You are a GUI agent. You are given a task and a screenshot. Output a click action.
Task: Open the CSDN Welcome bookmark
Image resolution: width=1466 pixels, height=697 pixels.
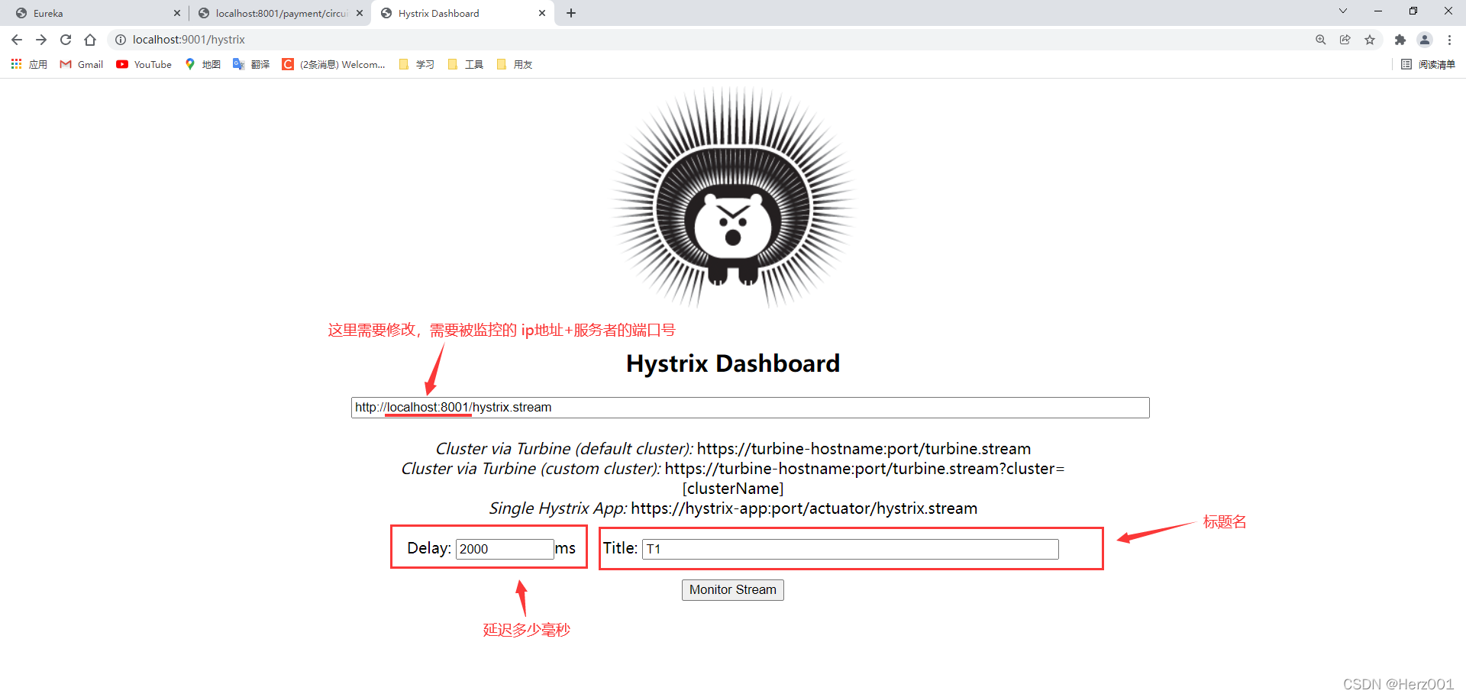[334, 64]
